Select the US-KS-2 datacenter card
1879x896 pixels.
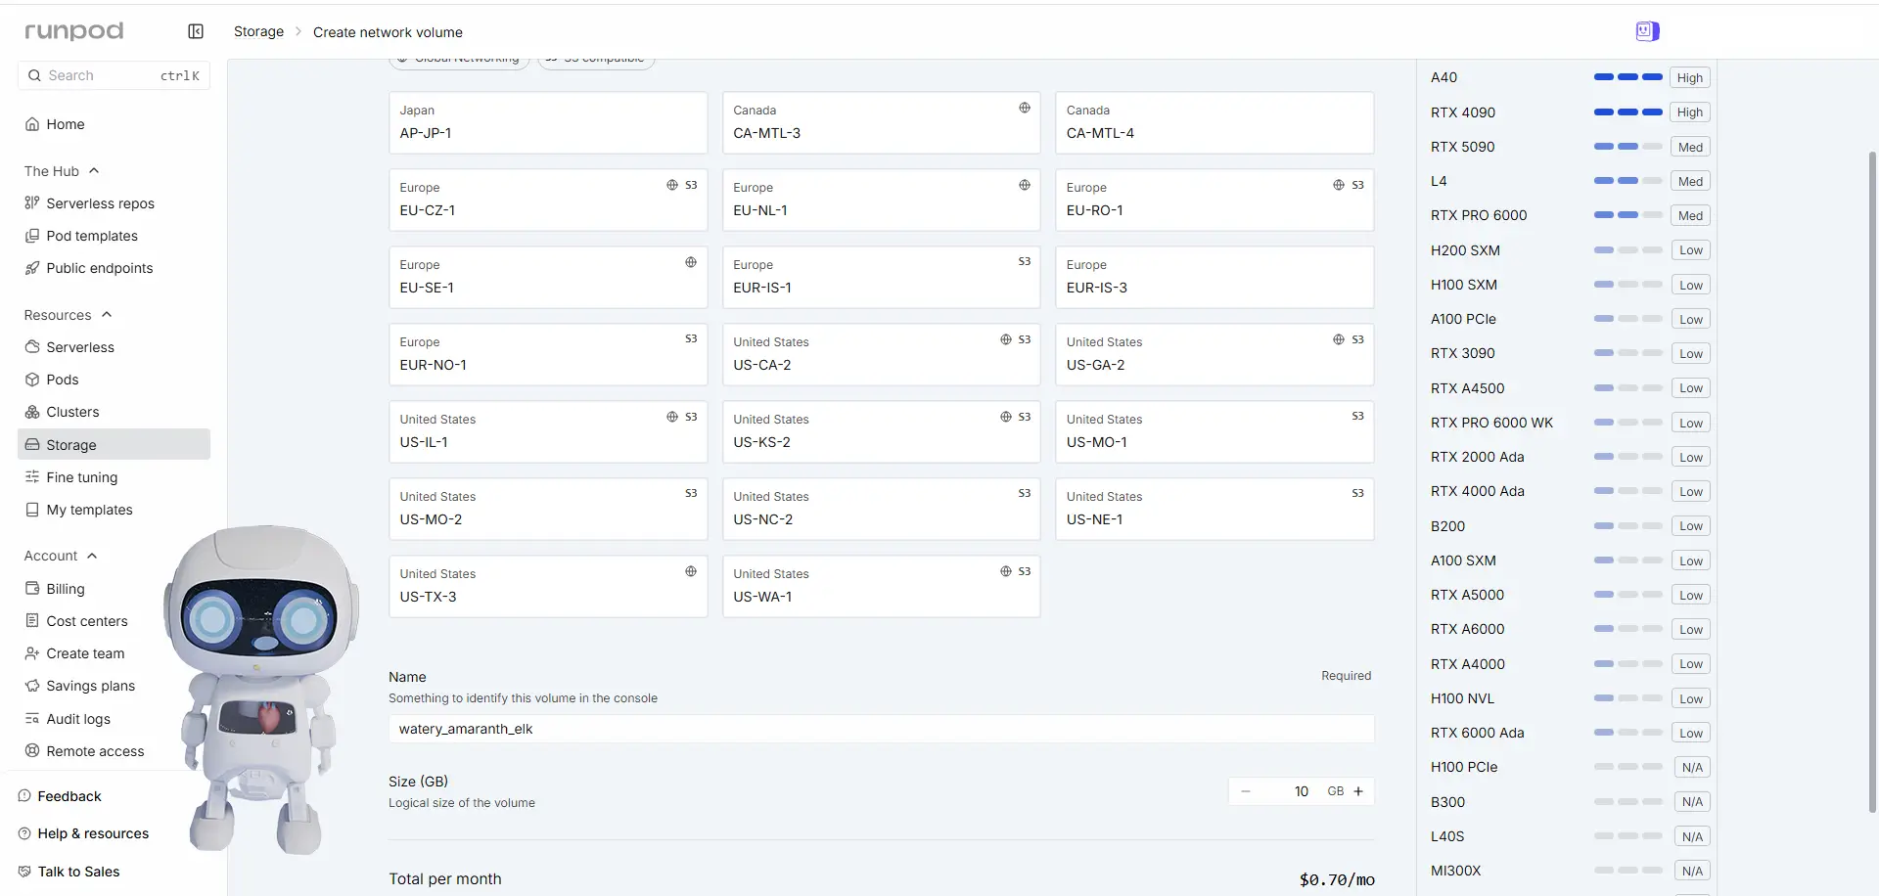[881, 431]
